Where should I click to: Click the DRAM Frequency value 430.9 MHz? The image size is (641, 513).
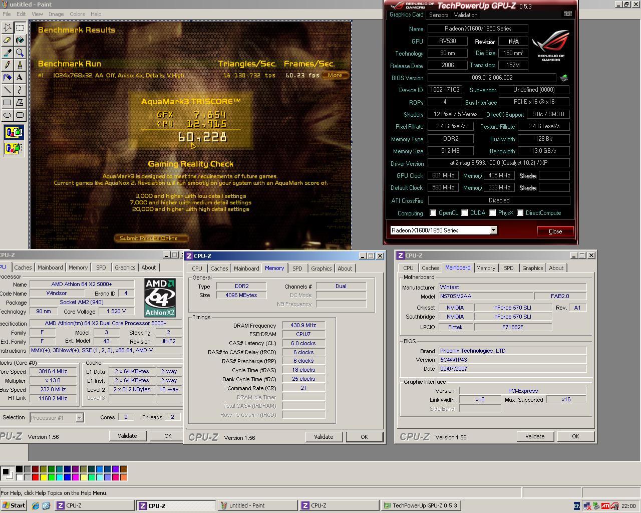pos(303,326)
